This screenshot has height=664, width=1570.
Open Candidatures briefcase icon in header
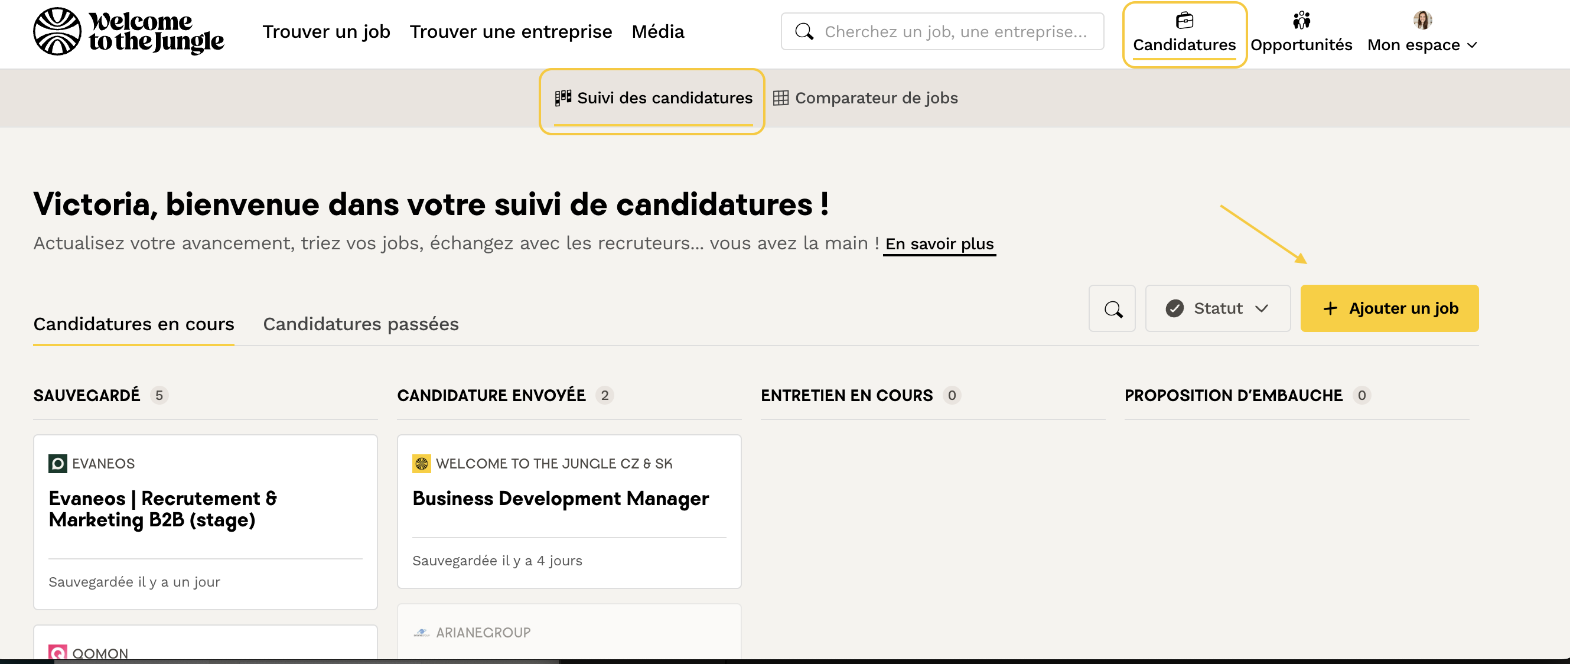click(x=1184, y=21)
